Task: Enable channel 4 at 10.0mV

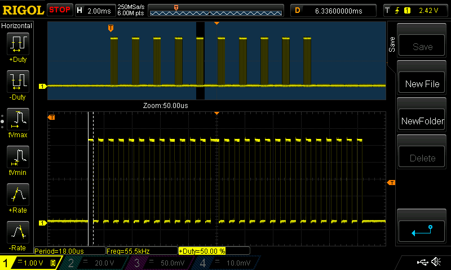Action: tap(224, 263)
